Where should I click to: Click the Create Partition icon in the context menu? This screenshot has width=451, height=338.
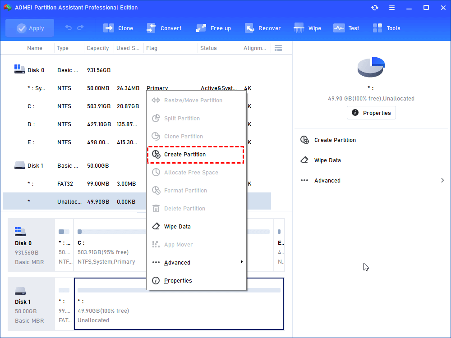(x=156, y=154)
